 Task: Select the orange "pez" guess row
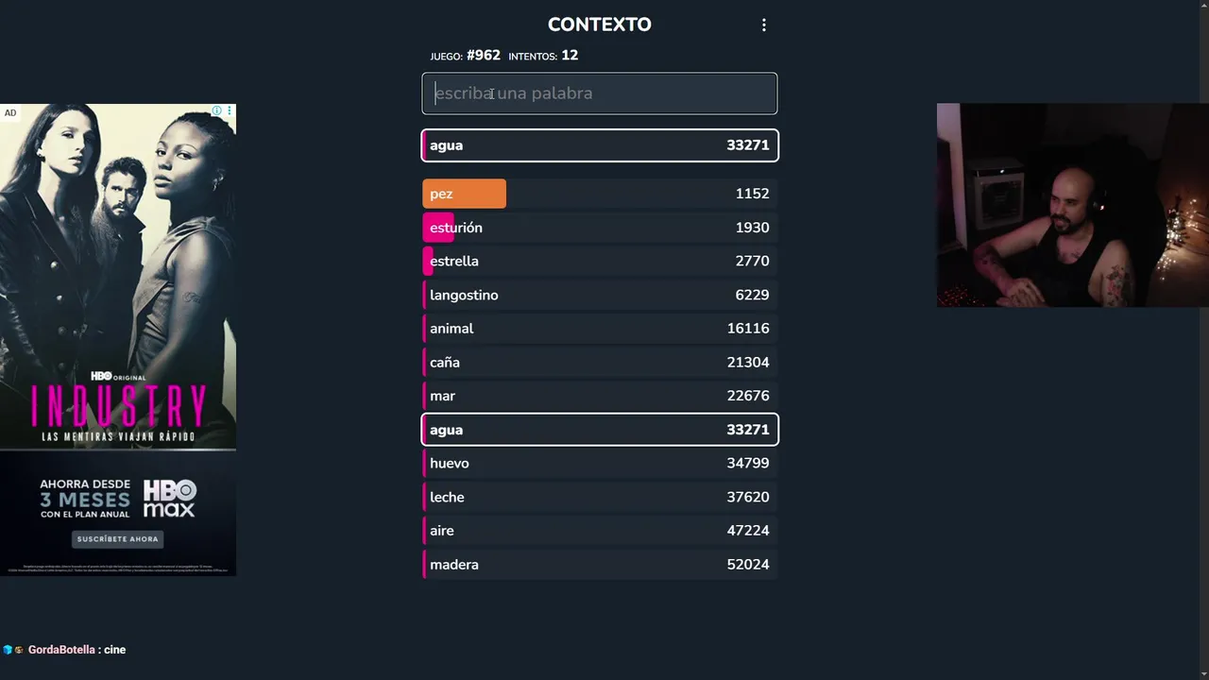click(600, 194)
